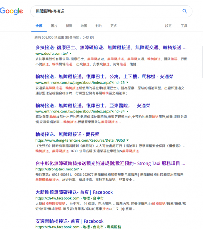203x229 pixels.
Task: Open result titled 爬梯機 - 安適榮
Action: [x=104, y=76]
